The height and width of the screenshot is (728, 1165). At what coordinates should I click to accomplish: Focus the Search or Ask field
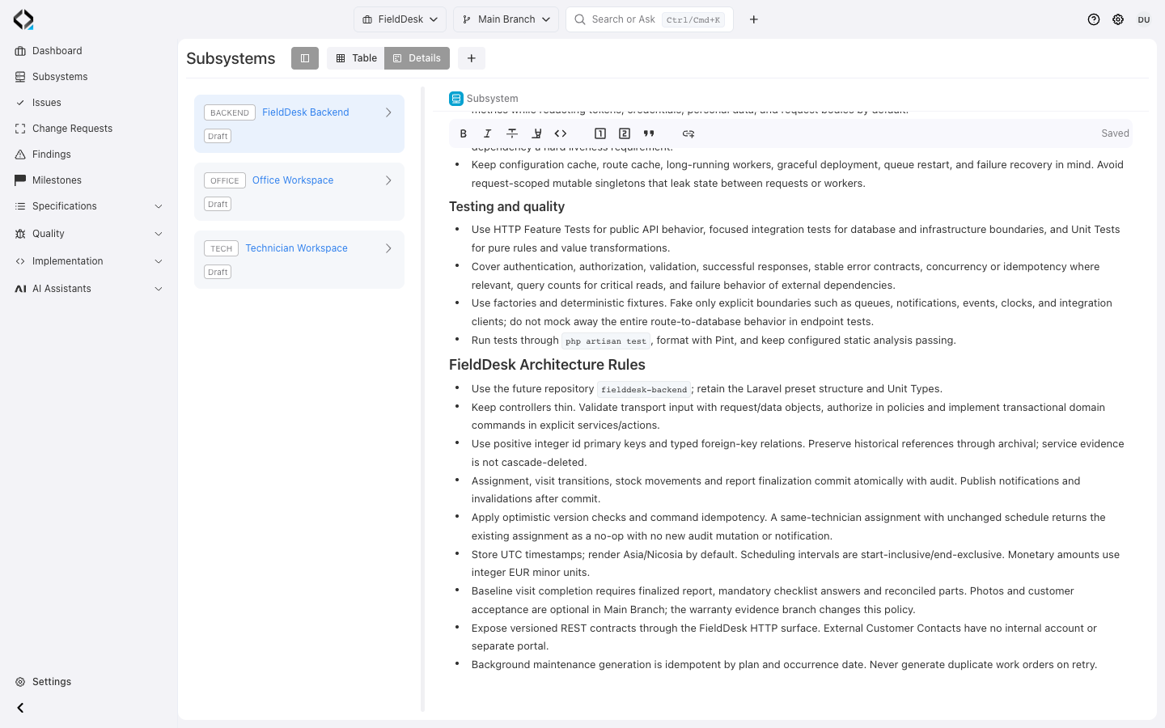pos(650,19)
